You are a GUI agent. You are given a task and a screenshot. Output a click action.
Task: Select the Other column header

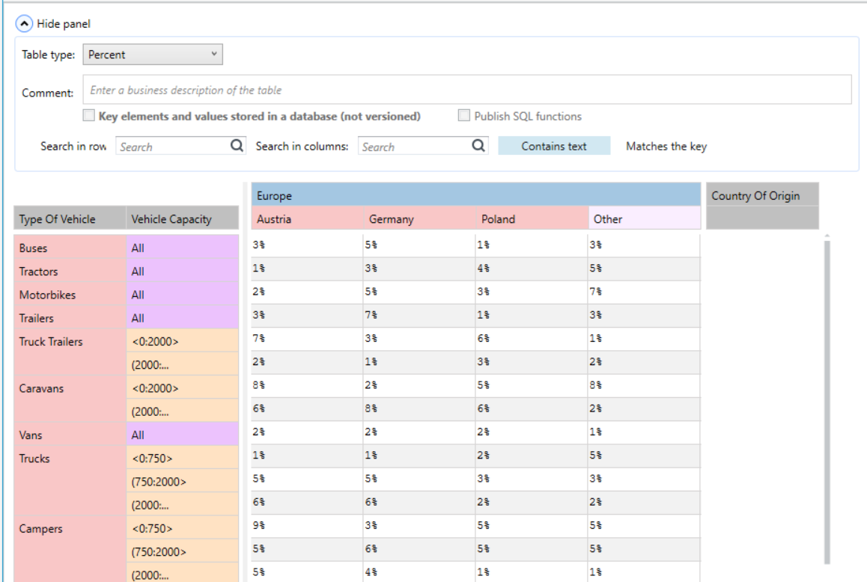pyautogui.click(x=644, y=218)
